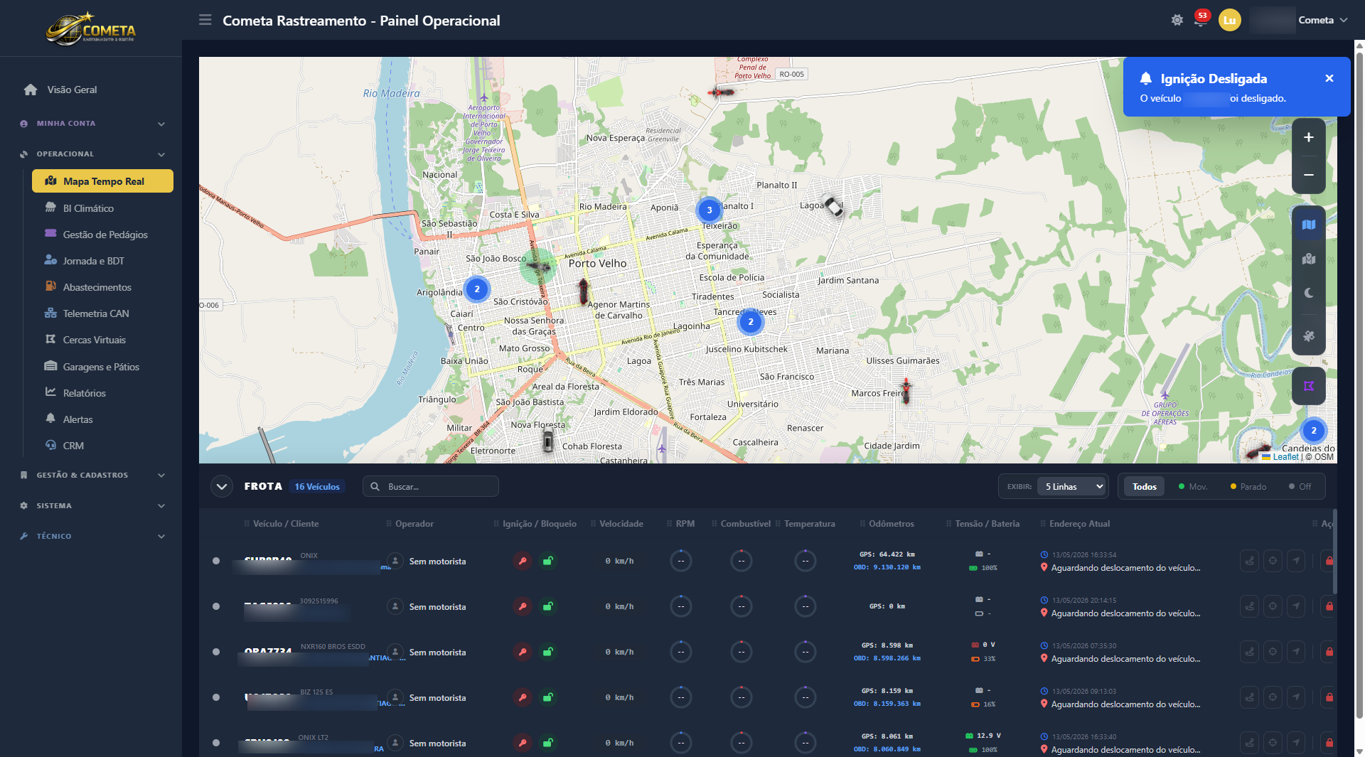This screenshot has width=1365, height=757.
Task: Open Relatórios menu item
Action: pos(102,393)
